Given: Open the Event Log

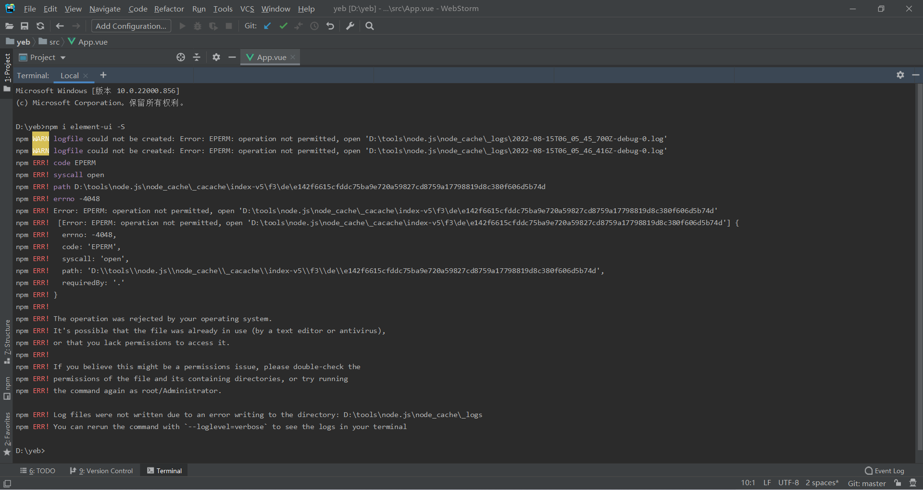Looking at the screenshot, I should pyautogui.click(x=885, y=471).
